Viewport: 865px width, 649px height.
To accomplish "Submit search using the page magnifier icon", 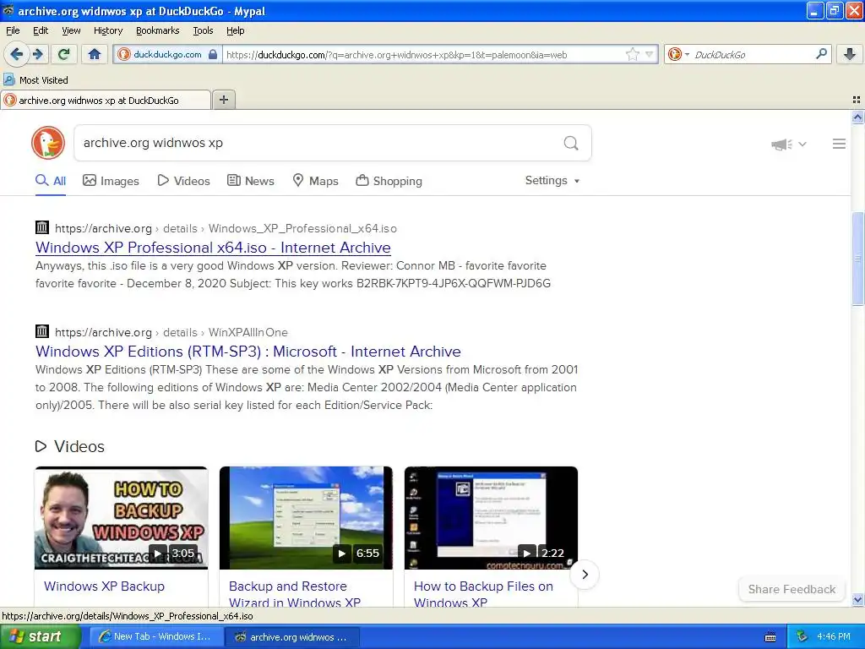I will point(571,143).
